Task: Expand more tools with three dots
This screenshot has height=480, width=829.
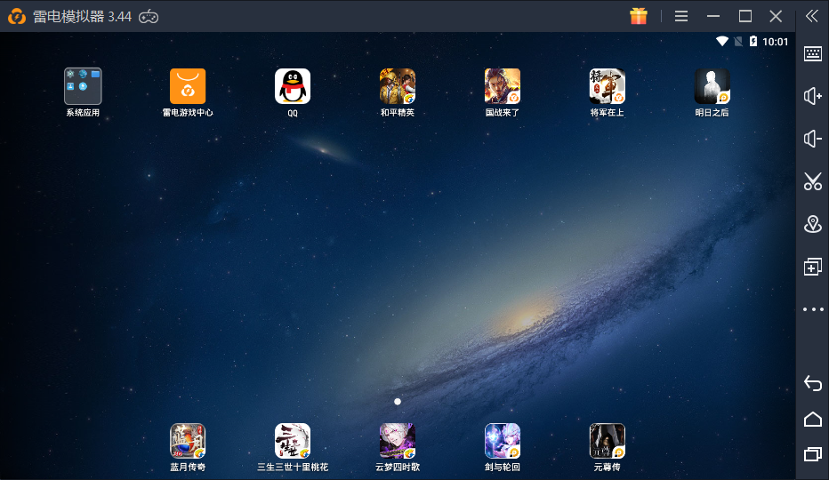Action: (812, 309)
